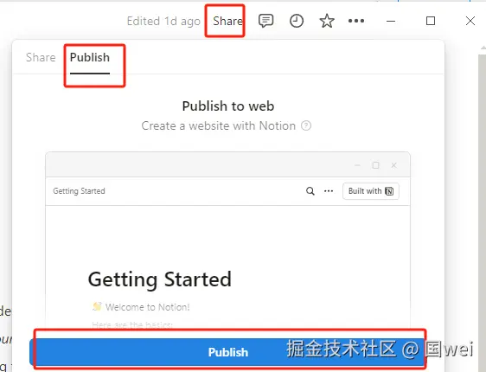
Task: Open the three-dot more options menu
Action: pyautogui.click(x=356, y=21)
